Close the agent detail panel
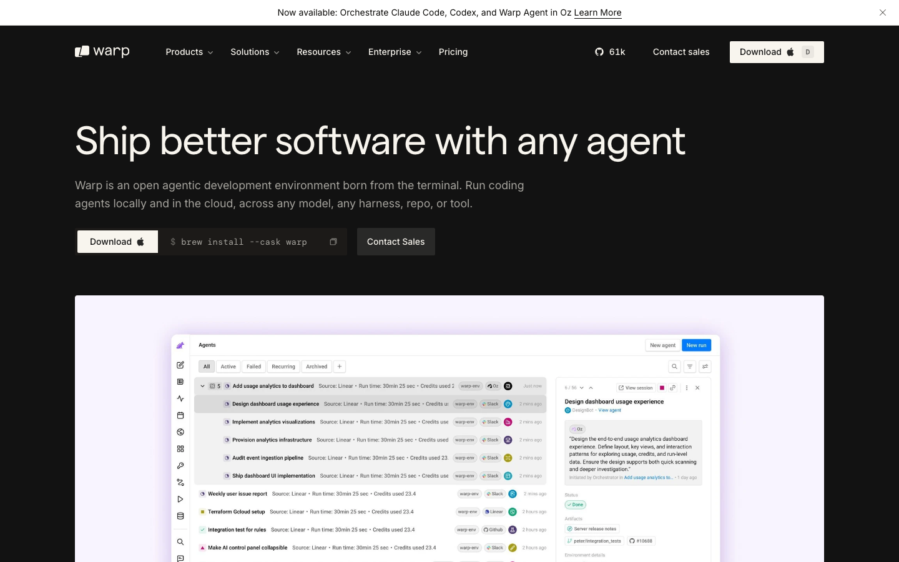The width and height of the screenshot is (899, 562). (697, 388)
